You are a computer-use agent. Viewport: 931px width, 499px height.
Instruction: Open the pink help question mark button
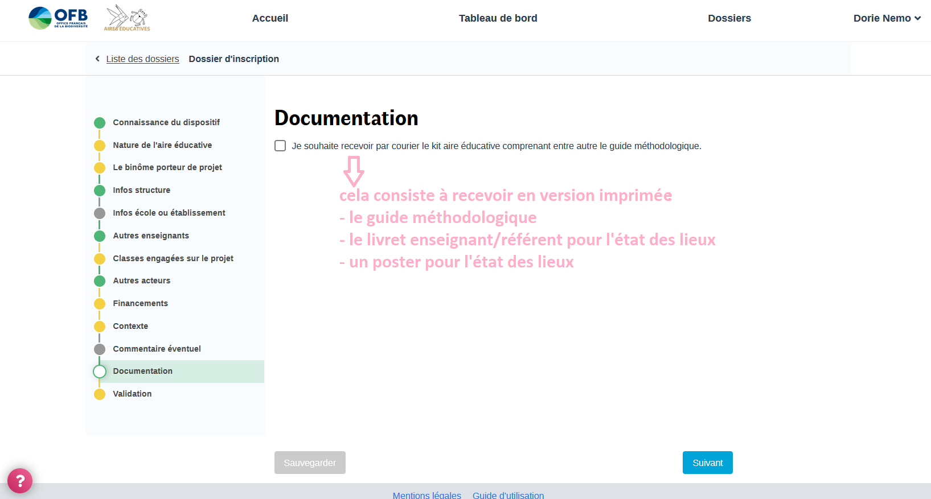(x=20, y=481)
